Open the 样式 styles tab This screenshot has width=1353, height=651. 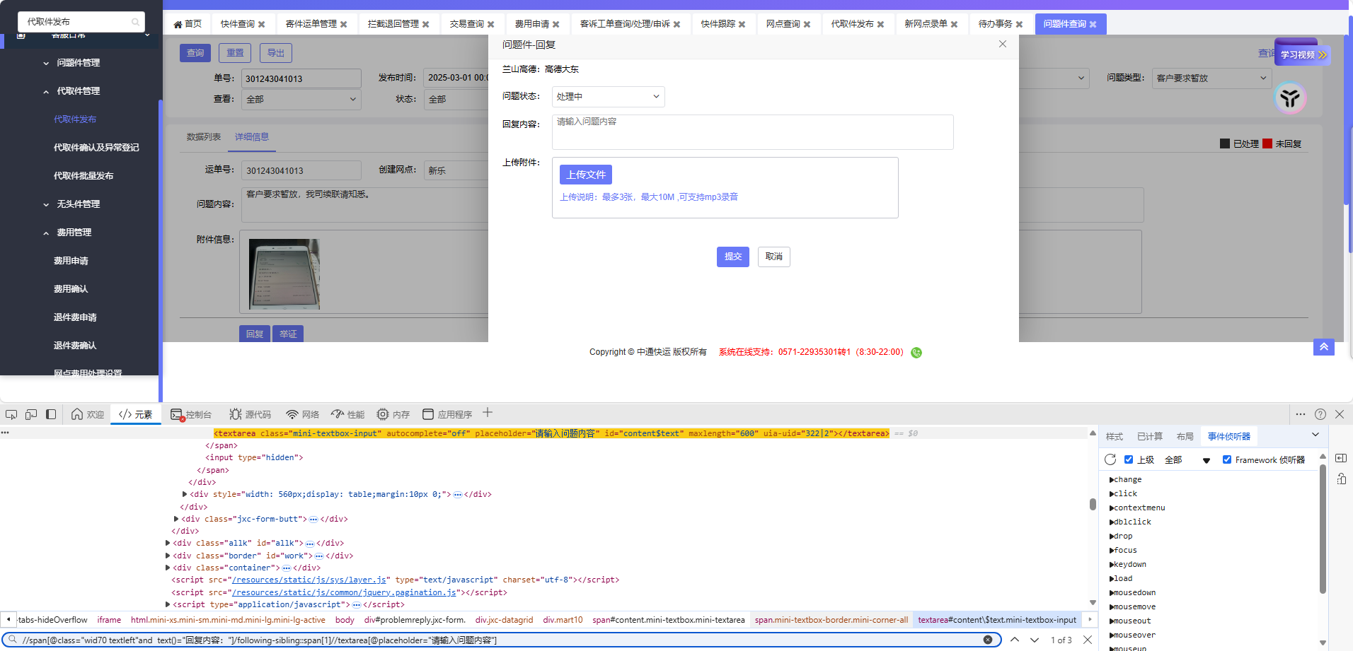point(1115,436)
